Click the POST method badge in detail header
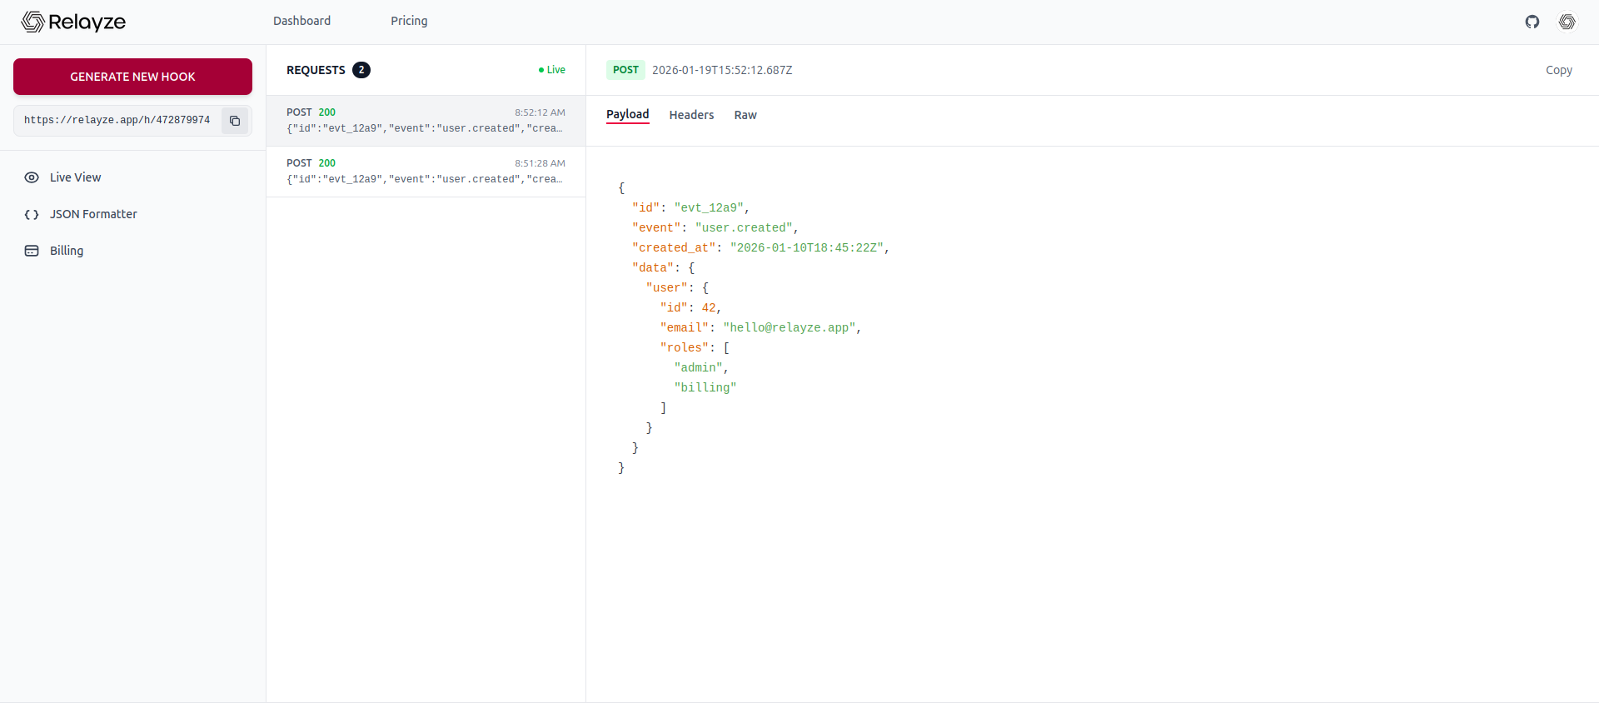 coord(625,70)
